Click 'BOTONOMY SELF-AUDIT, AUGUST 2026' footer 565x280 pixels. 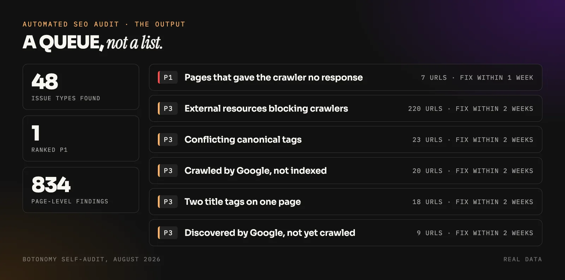91,259
